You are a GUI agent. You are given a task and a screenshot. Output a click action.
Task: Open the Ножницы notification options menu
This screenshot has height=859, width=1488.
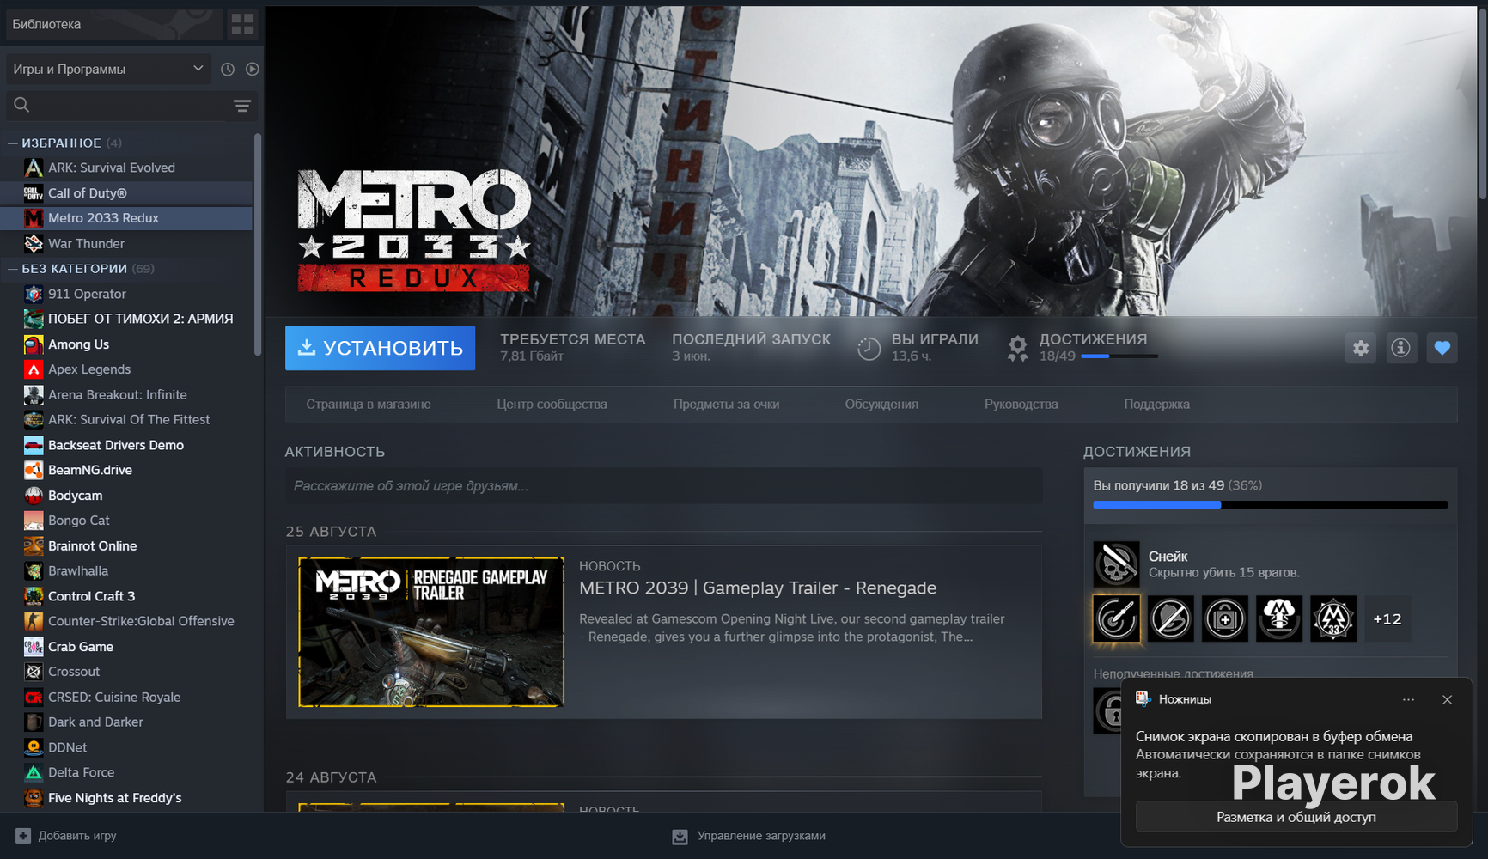point(1408,700)
